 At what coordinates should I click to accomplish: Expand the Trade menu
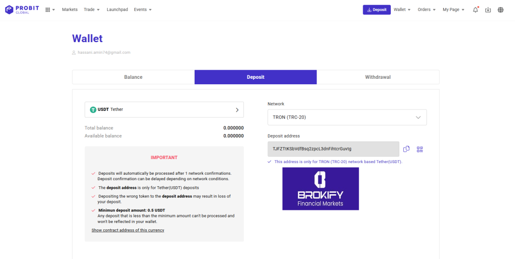tap(92, 10)
